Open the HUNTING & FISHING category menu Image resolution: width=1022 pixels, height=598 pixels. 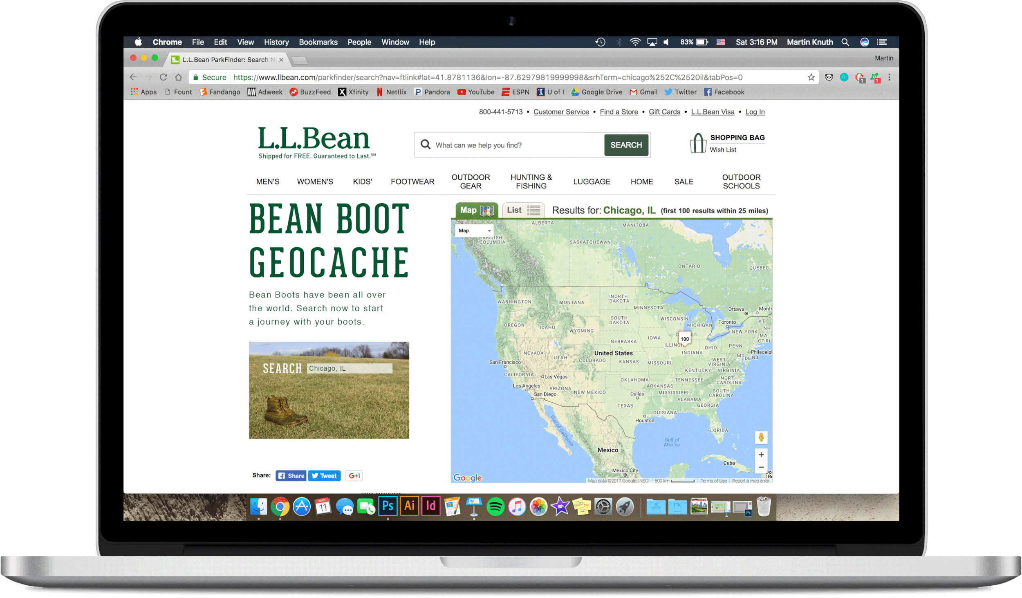531,181
